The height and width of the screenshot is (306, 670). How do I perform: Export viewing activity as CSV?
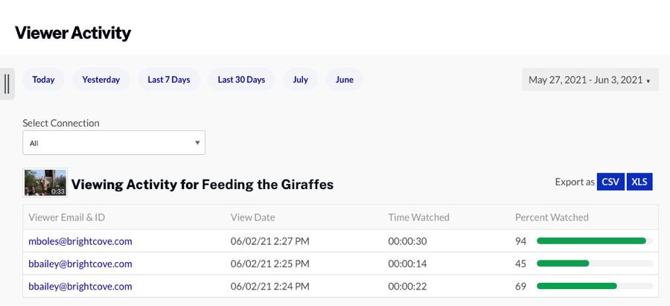point(610,182)
